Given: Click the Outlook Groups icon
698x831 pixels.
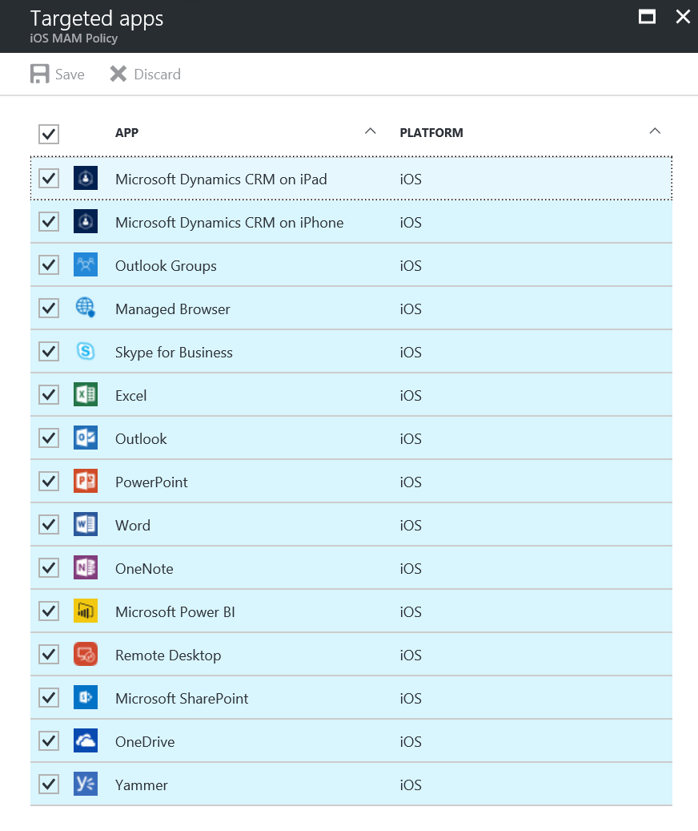Looking at the screenshot, I should coord(86,265).
